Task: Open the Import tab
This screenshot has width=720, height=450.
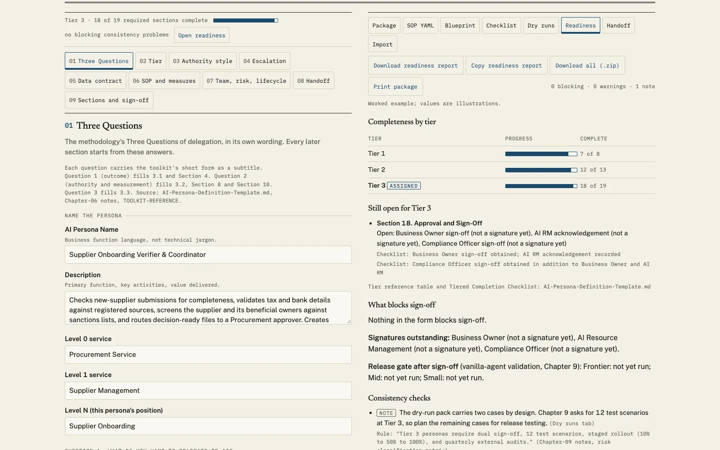Action: pyautogui.click(x=382, y=45)
